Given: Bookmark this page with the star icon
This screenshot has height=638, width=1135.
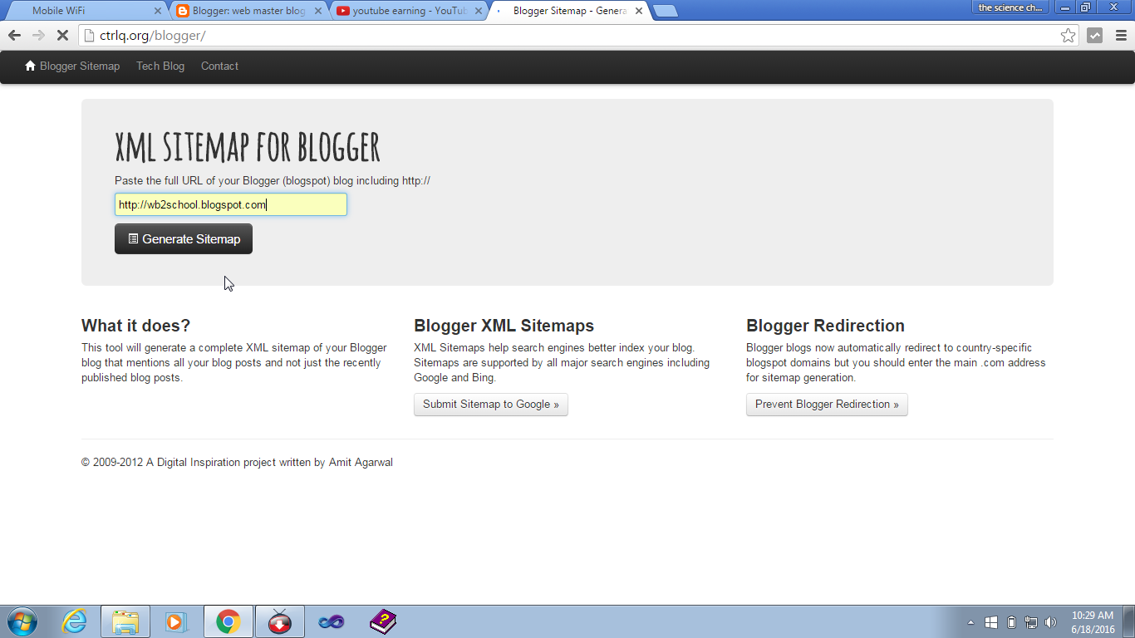Looking at the screenshot, I should [x=1068, y=36].
